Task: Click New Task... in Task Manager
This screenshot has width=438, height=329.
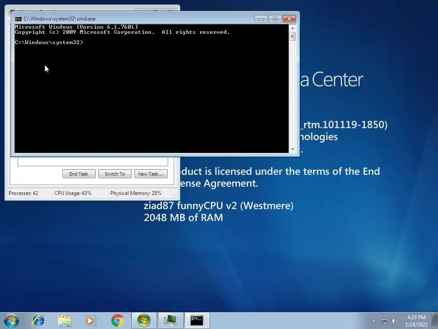Action: tap(151, 174)
